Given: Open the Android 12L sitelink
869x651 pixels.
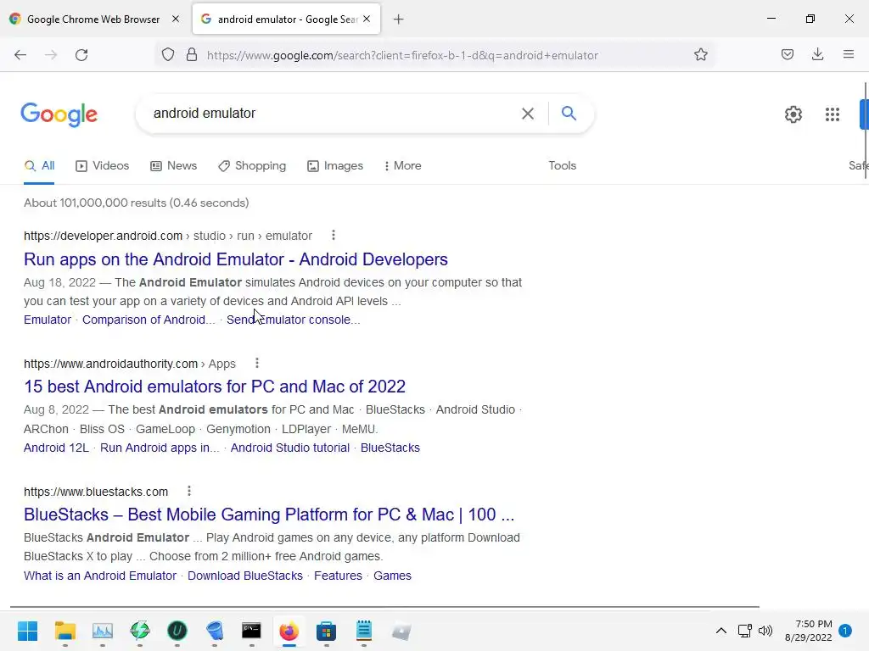Looking at the screenshot, I should pos(56,448).
